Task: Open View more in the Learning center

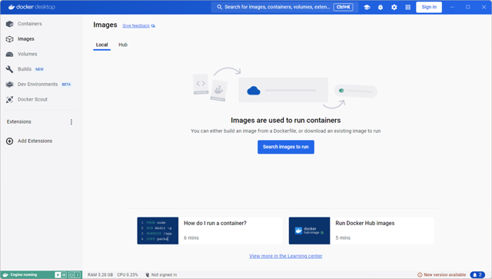Action: coord(286,256)
